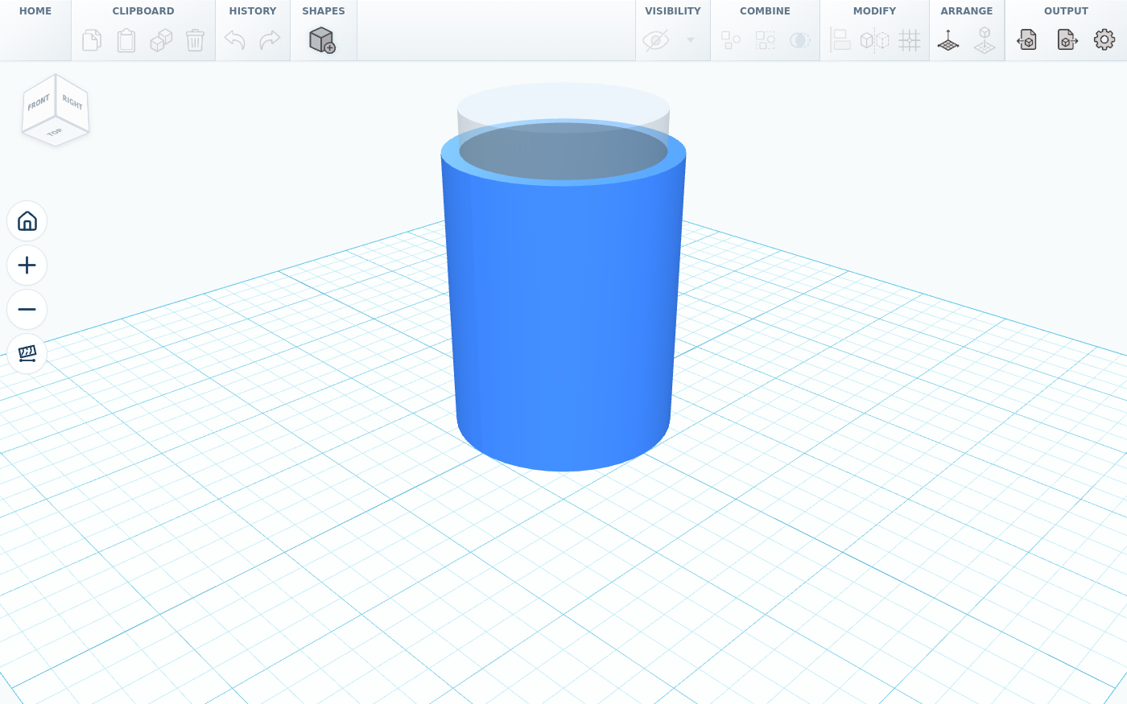Click the overlapping circles boolean icon
The width and height of the screenshot is (1127, 704).
(x=799, y=40)
